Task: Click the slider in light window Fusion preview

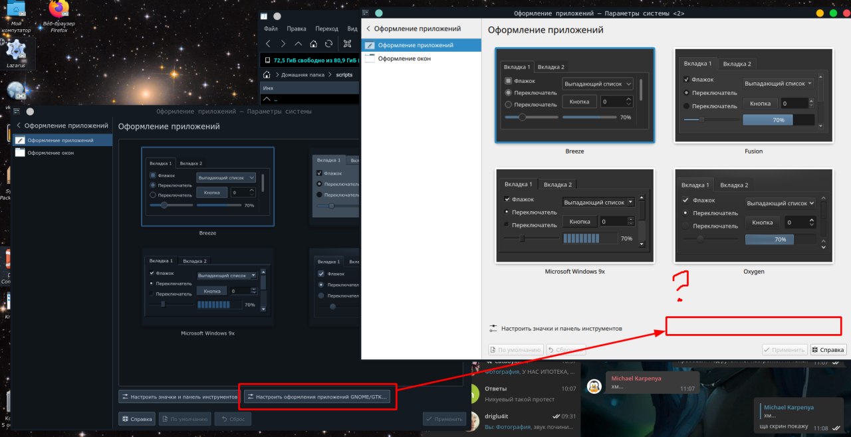Action: point(711,120)
